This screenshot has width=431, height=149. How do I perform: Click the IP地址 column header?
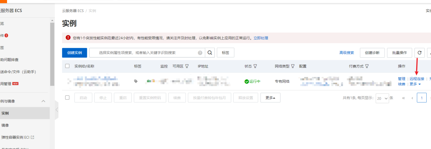point(203,66)
